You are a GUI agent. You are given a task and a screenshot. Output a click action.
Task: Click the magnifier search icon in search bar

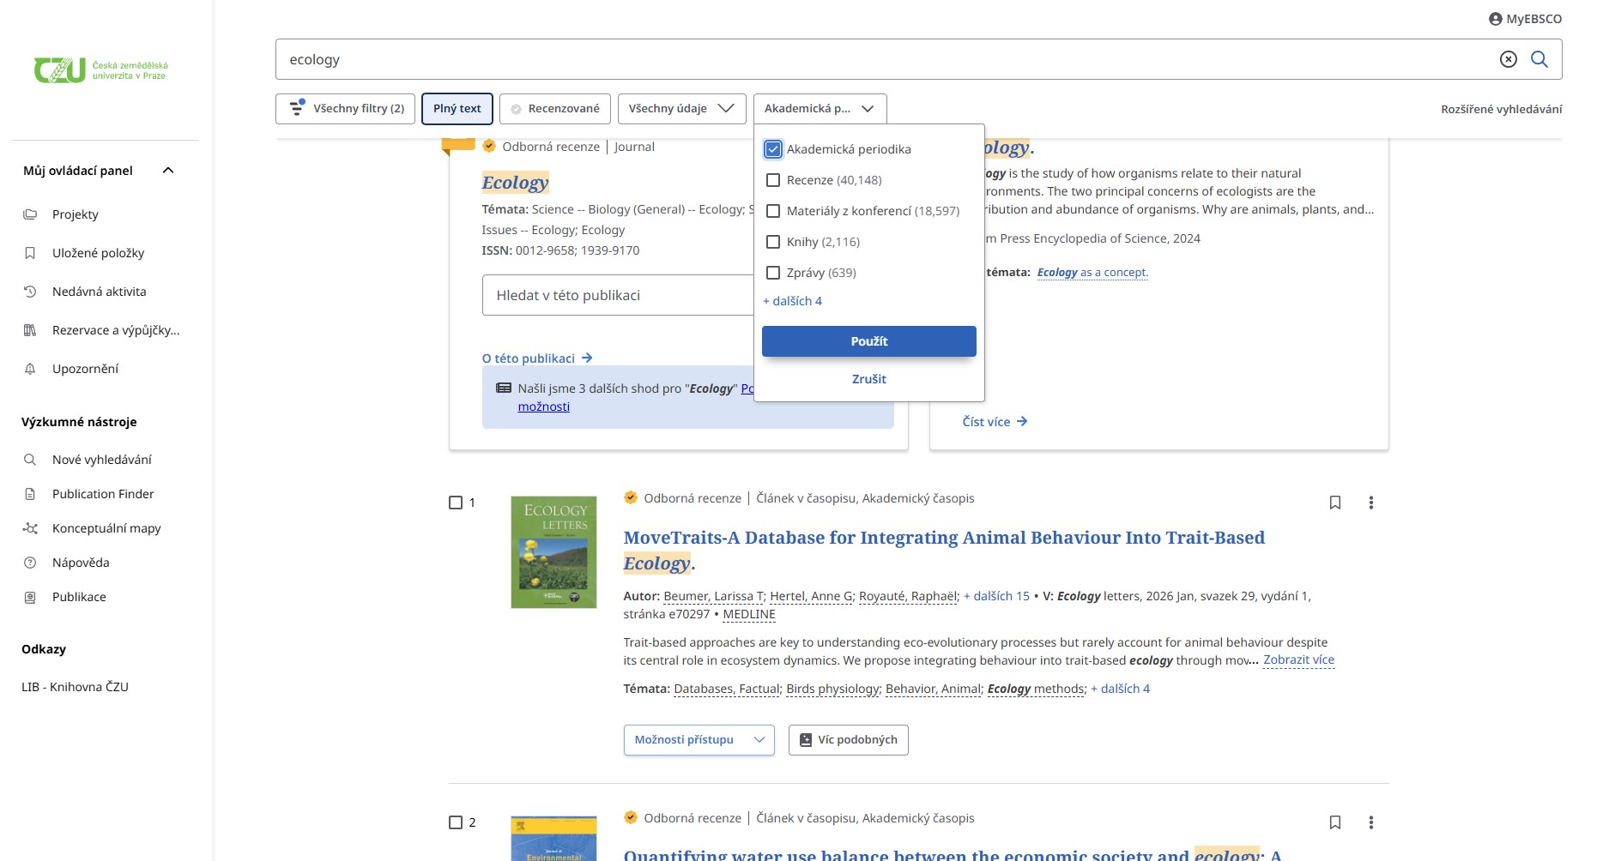[x=1539, y=59]
